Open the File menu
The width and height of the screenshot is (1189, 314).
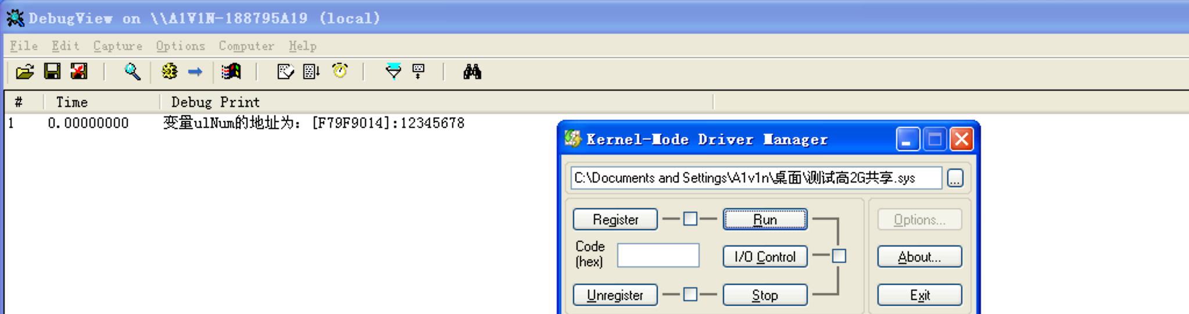click(x=24, y=46)
